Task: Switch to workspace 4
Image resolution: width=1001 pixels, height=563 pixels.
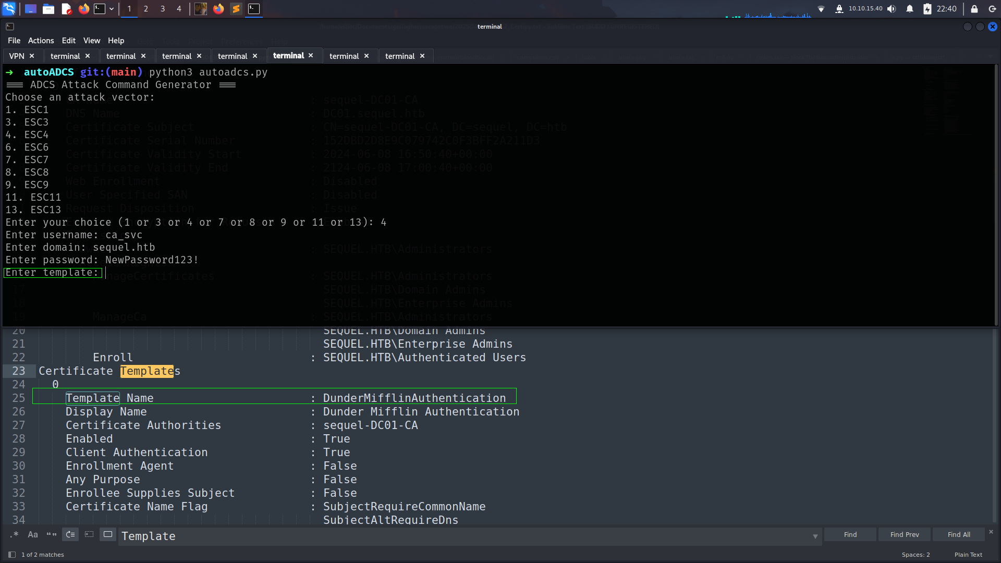Action: [x=179, y=9]
